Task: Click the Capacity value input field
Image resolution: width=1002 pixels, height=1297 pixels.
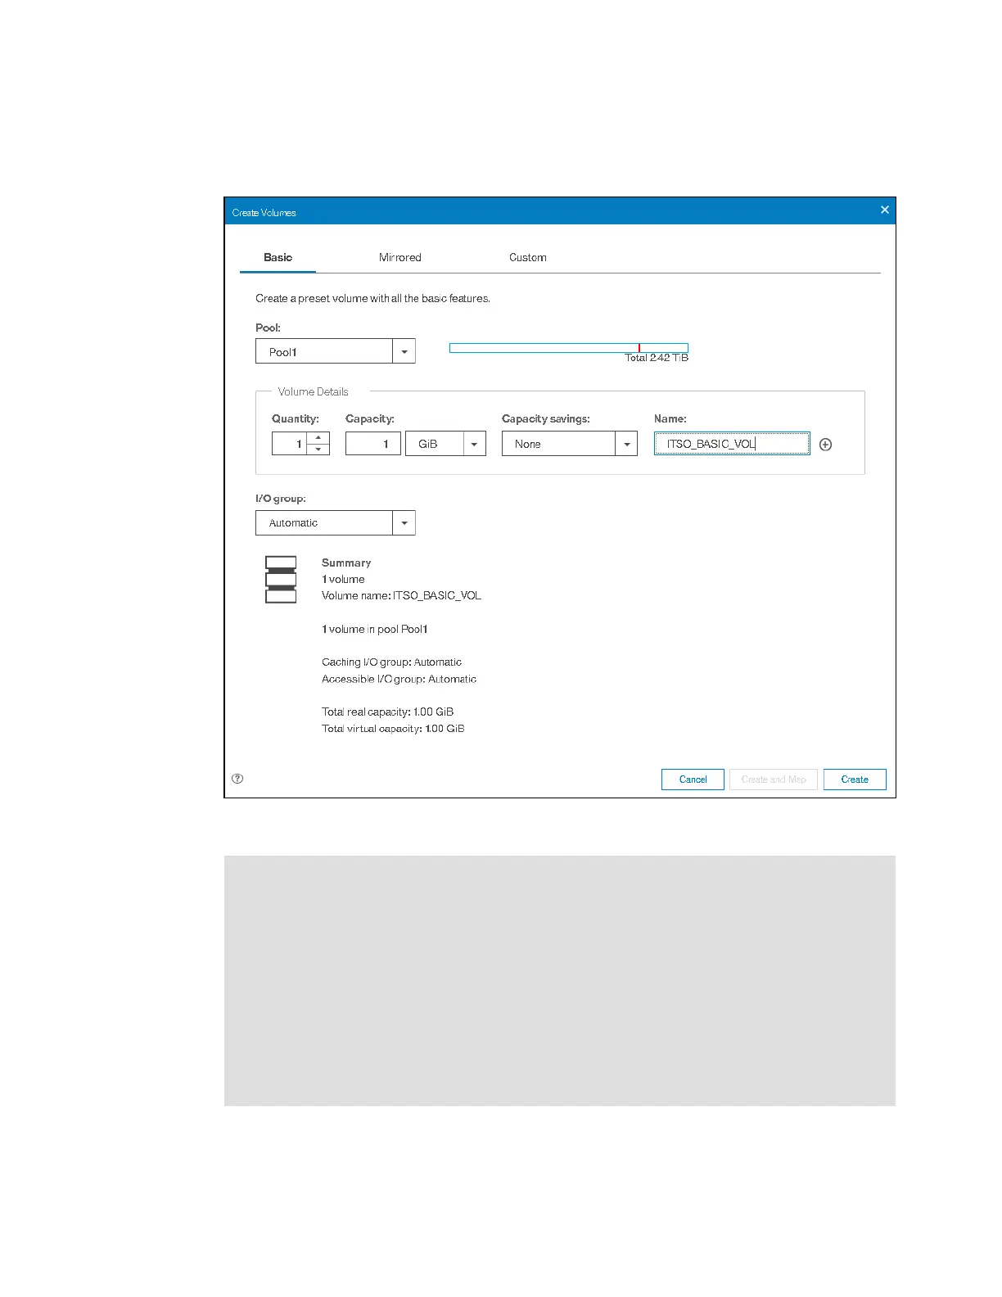Action: [x=373, y=444]
